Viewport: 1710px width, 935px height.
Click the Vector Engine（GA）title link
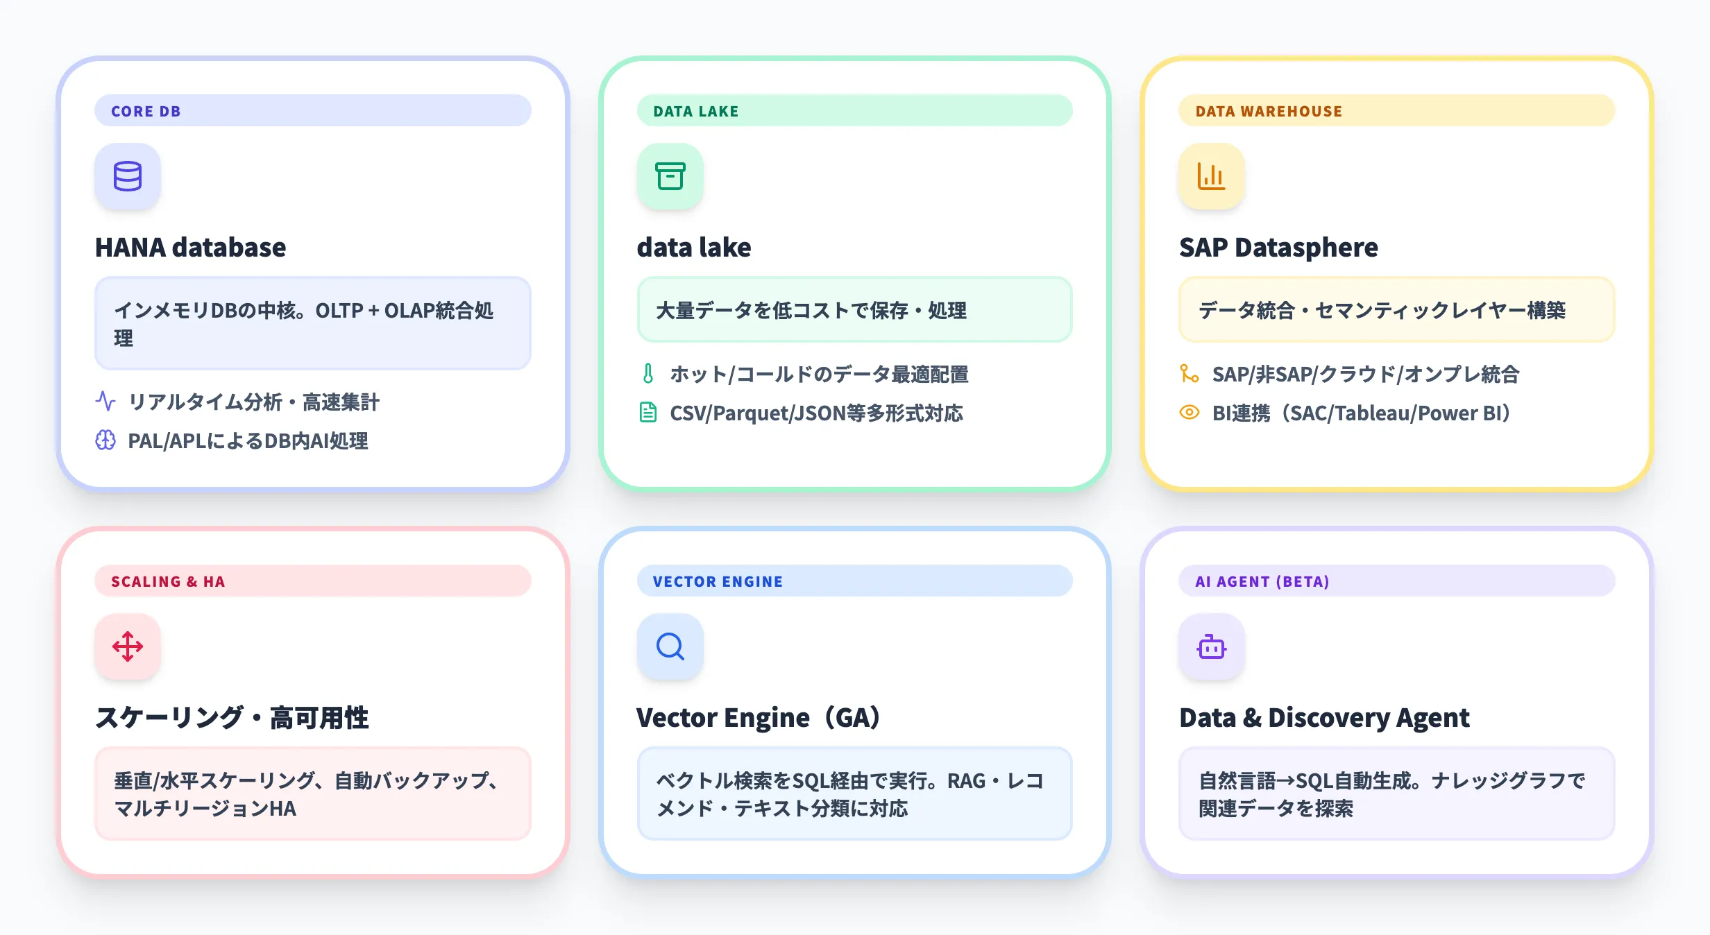tap(759, 718)
